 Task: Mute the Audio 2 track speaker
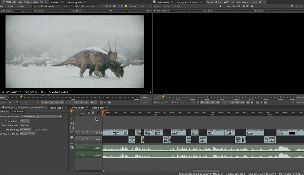80,155
